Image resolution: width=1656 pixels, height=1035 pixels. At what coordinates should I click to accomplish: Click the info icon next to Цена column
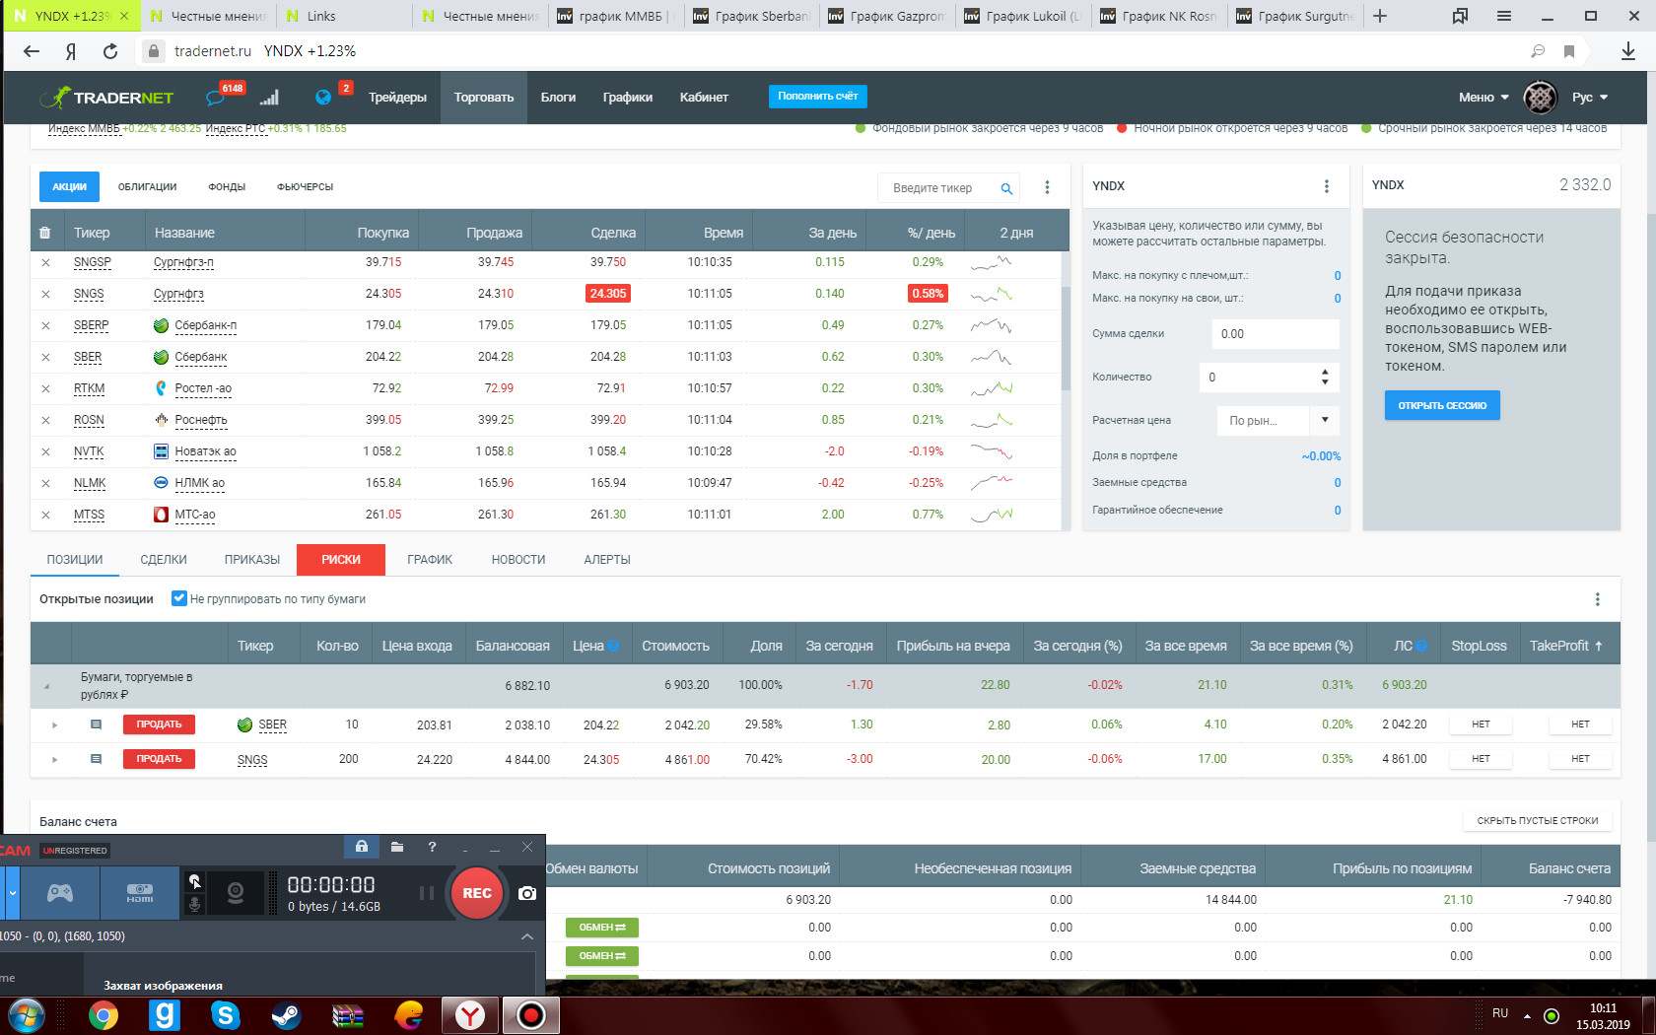tap(612, 646)
